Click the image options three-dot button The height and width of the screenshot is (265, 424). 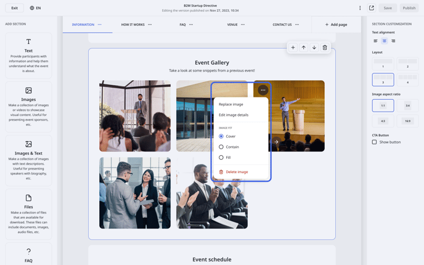click(x=263, y=90)
